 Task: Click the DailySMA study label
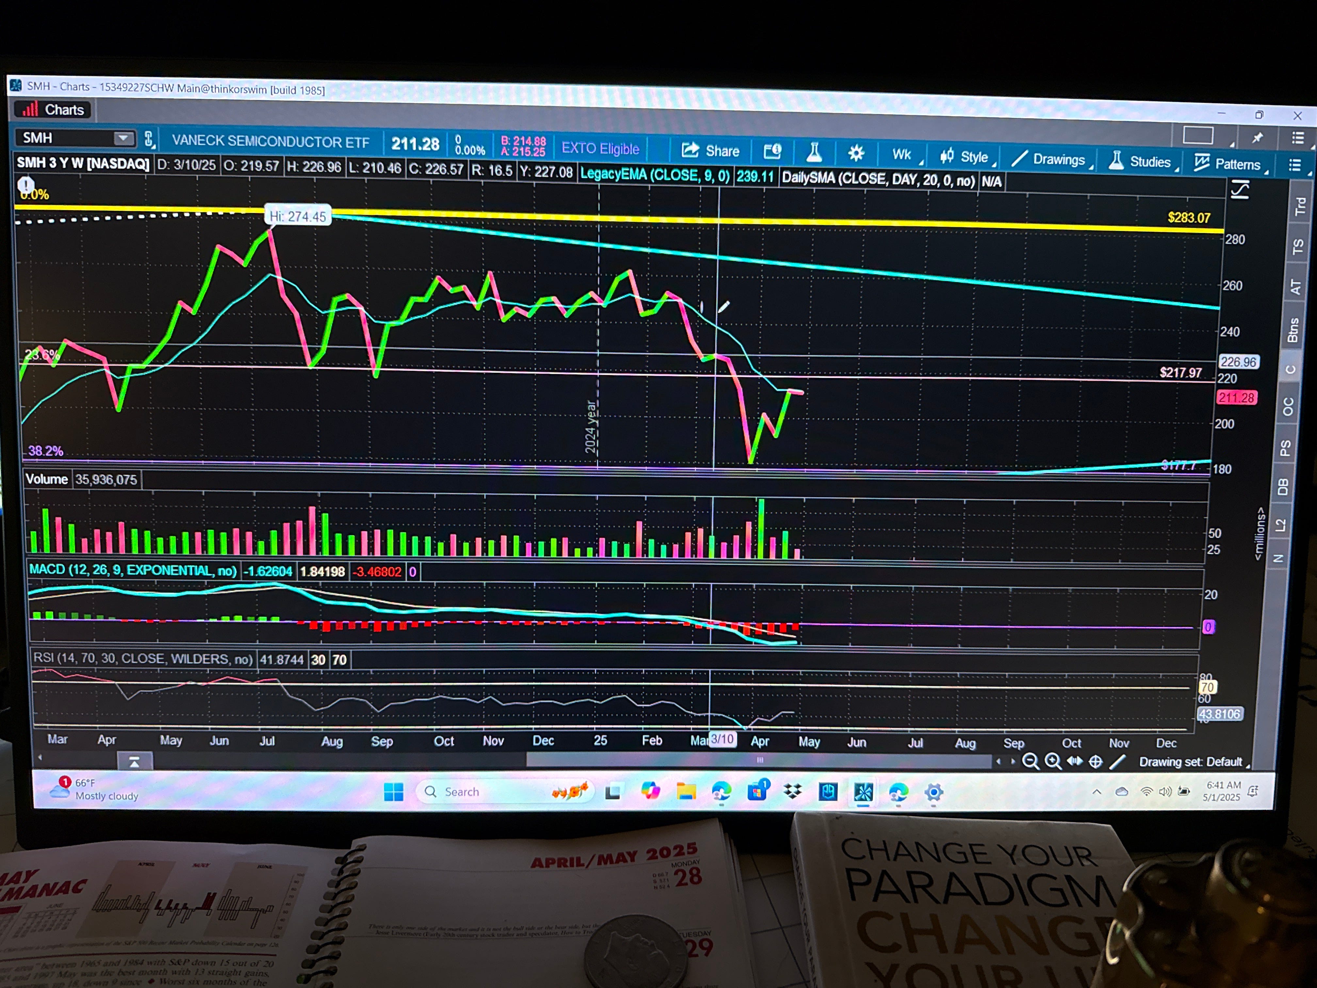pos(878,179)
